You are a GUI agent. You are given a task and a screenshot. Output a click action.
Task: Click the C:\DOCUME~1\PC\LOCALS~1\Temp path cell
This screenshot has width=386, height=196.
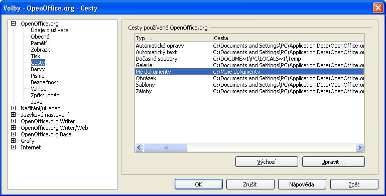(257, 59)
